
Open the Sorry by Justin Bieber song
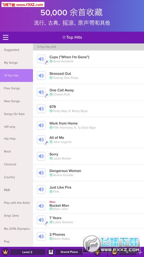[x=89, y=156]
